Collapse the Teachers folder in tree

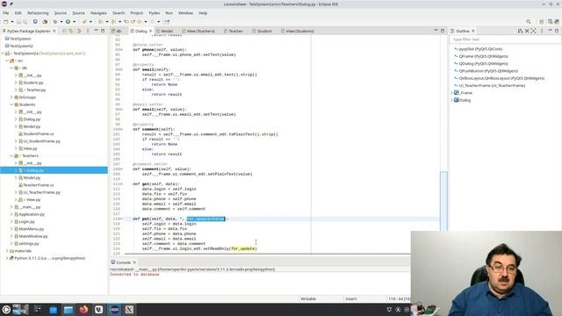pyautogui.click(x=11, y=156)
